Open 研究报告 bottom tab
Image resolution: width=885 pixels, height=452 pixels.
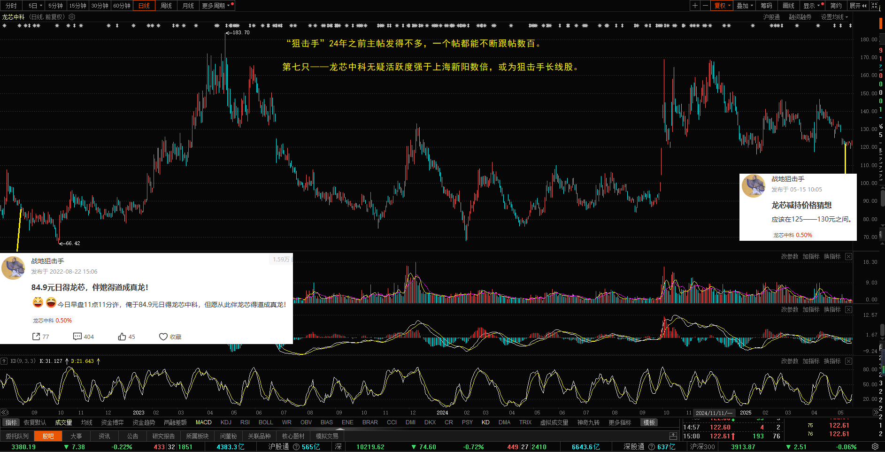coord(163,436)
